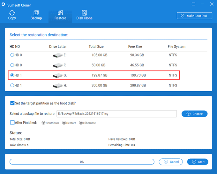Click the NTFS cell in the H: row
The image size is (217, 174).
click(173, 85)
